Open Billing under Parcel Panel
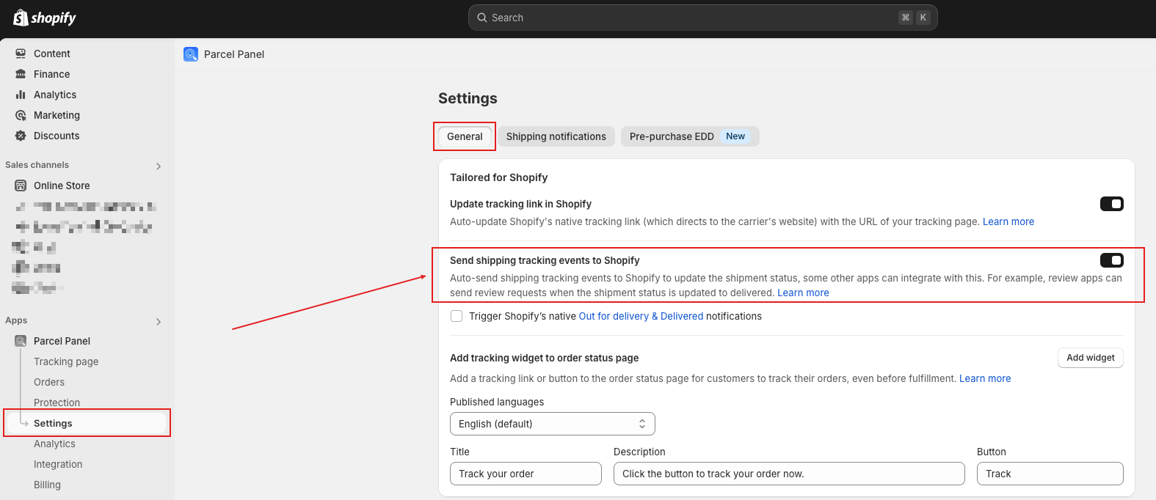1156x500 pixels. click(x=47, y=485)
